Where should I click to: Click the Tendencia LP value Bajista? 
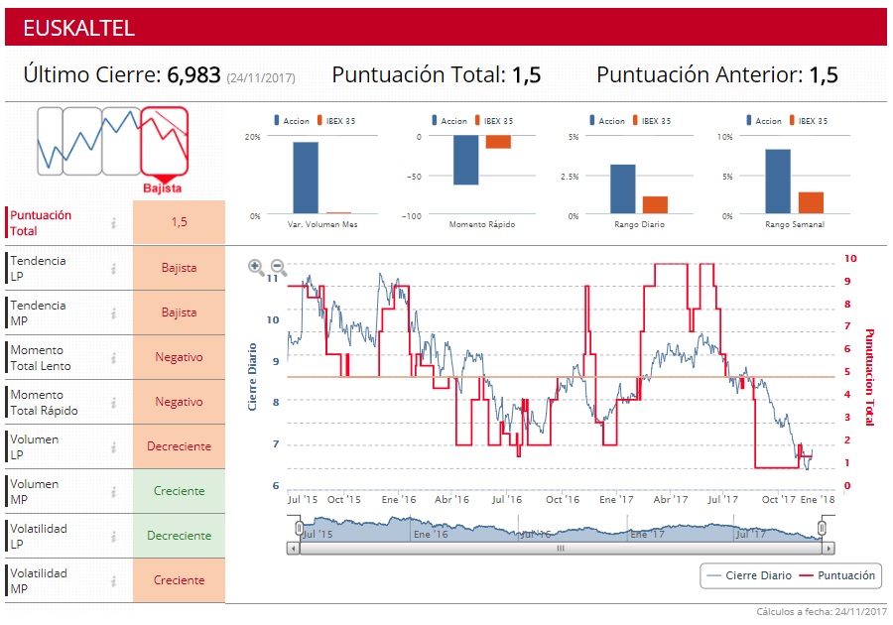179,268
